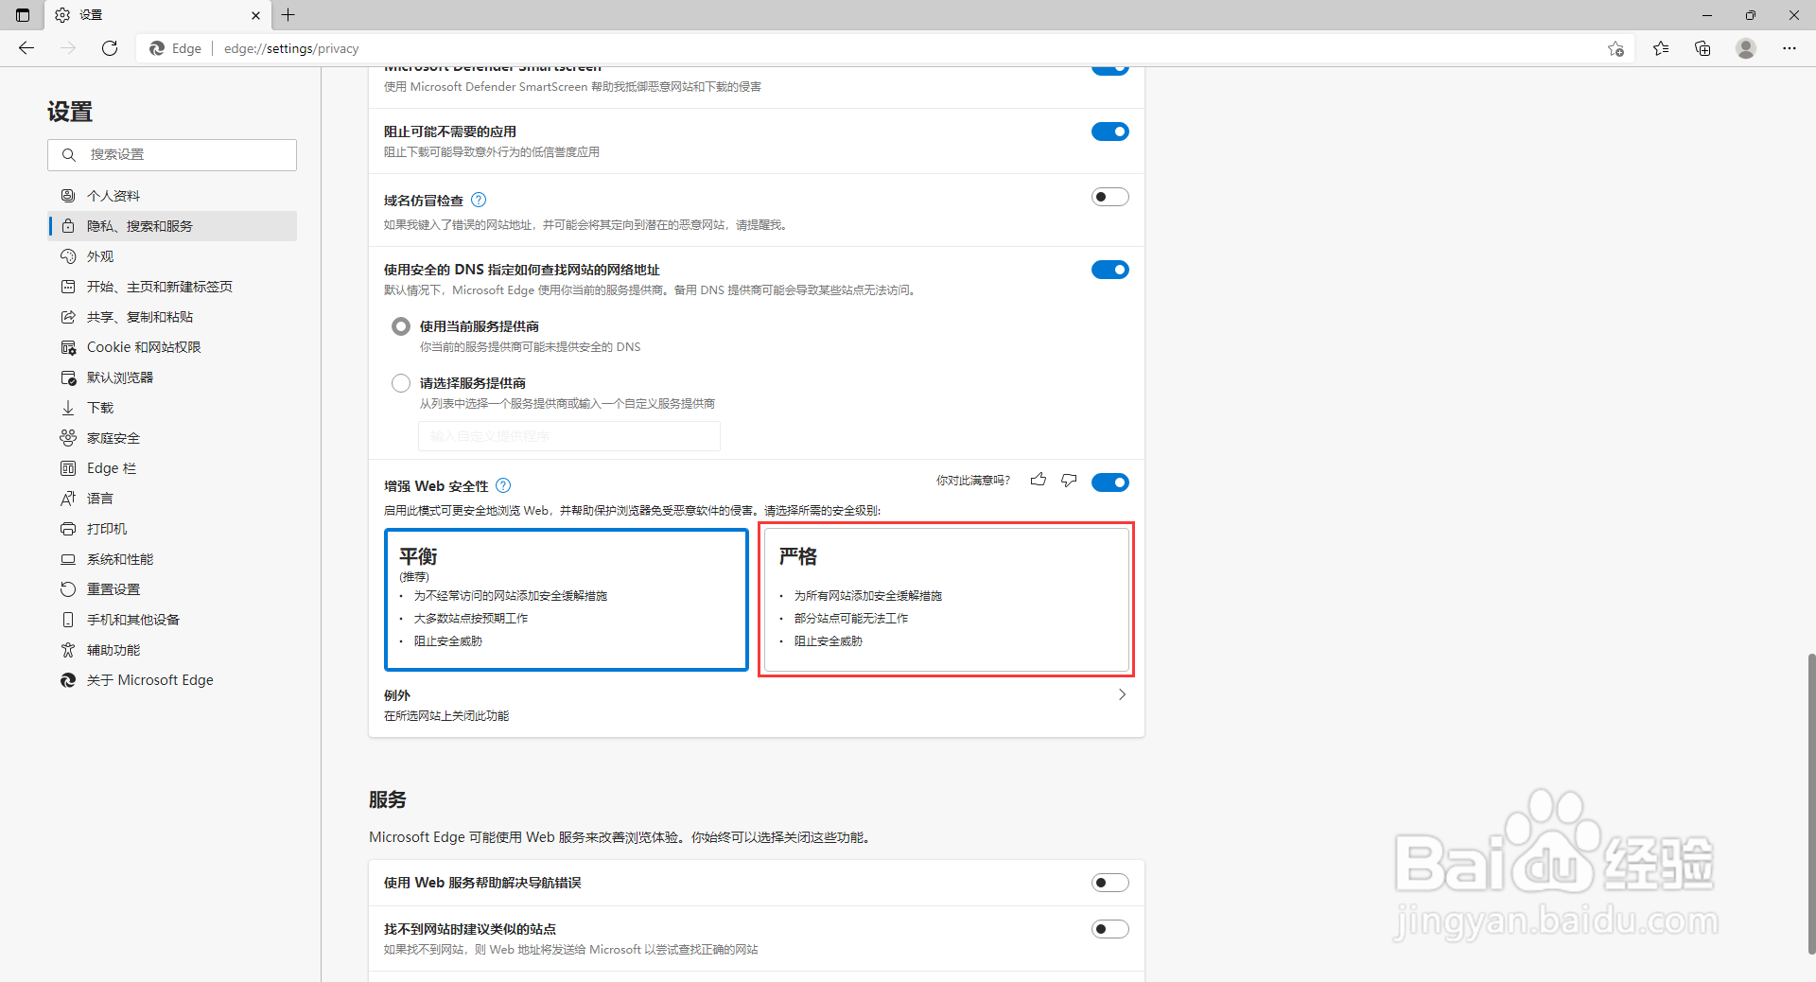This screenshot has height=982, width=1816.
Task: Choose the 严格 security level card
Action: [x=947, y=600]
